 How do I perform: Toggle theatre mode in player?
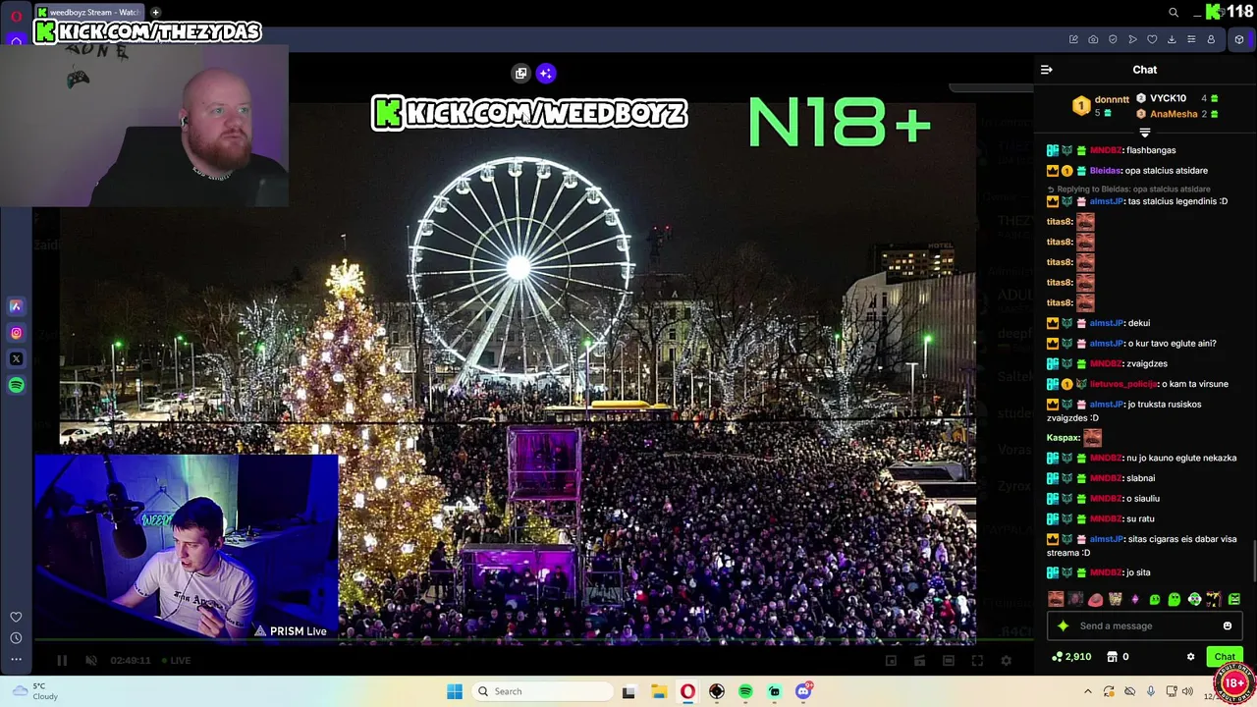pyautogui.click(x=948, y=661)
